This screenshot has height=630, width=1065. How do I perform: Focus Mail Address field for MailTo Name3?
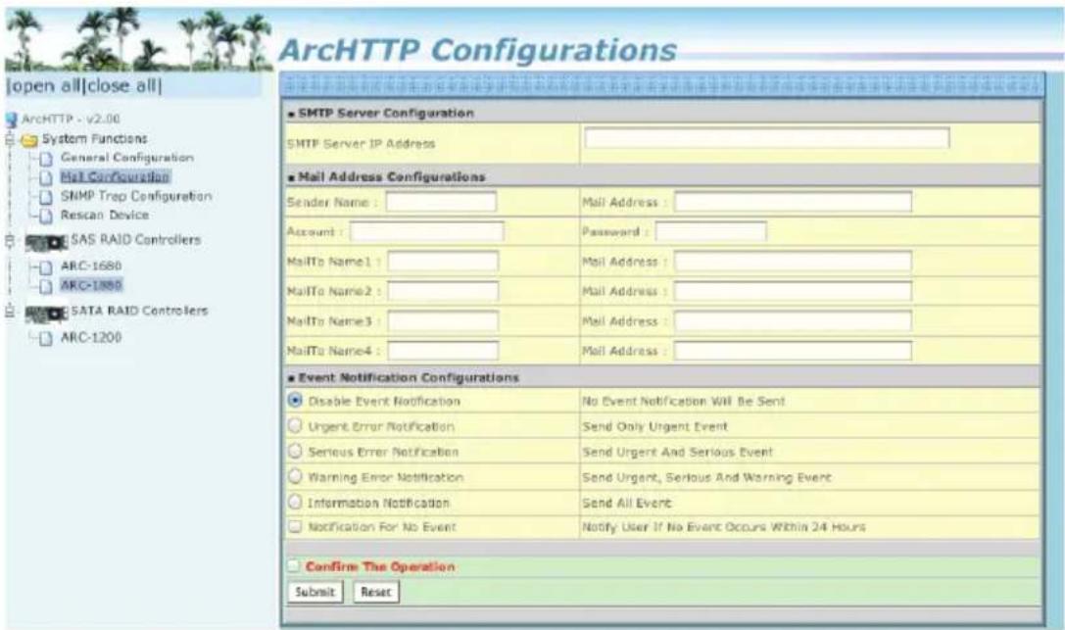pos(793,321)
